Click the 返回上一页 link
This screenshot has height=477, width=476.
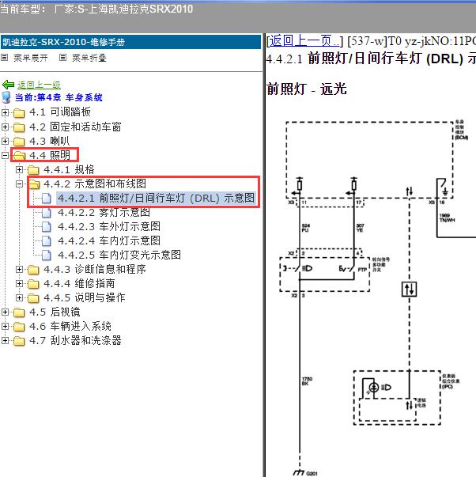point(304,40)
